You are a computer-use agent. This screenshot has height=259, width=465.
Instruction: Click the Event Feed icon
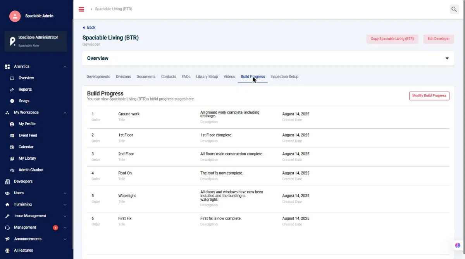point(12,135)
